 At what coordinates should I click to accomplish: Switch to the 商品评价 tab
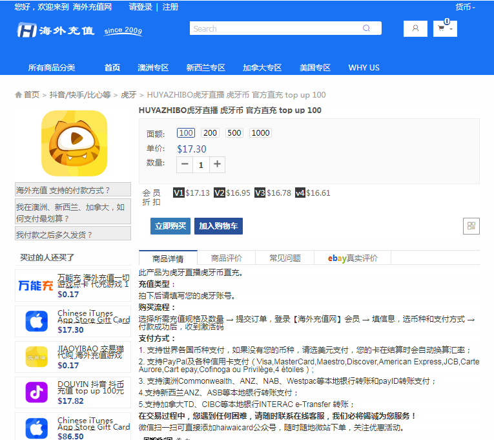[227, 258]
